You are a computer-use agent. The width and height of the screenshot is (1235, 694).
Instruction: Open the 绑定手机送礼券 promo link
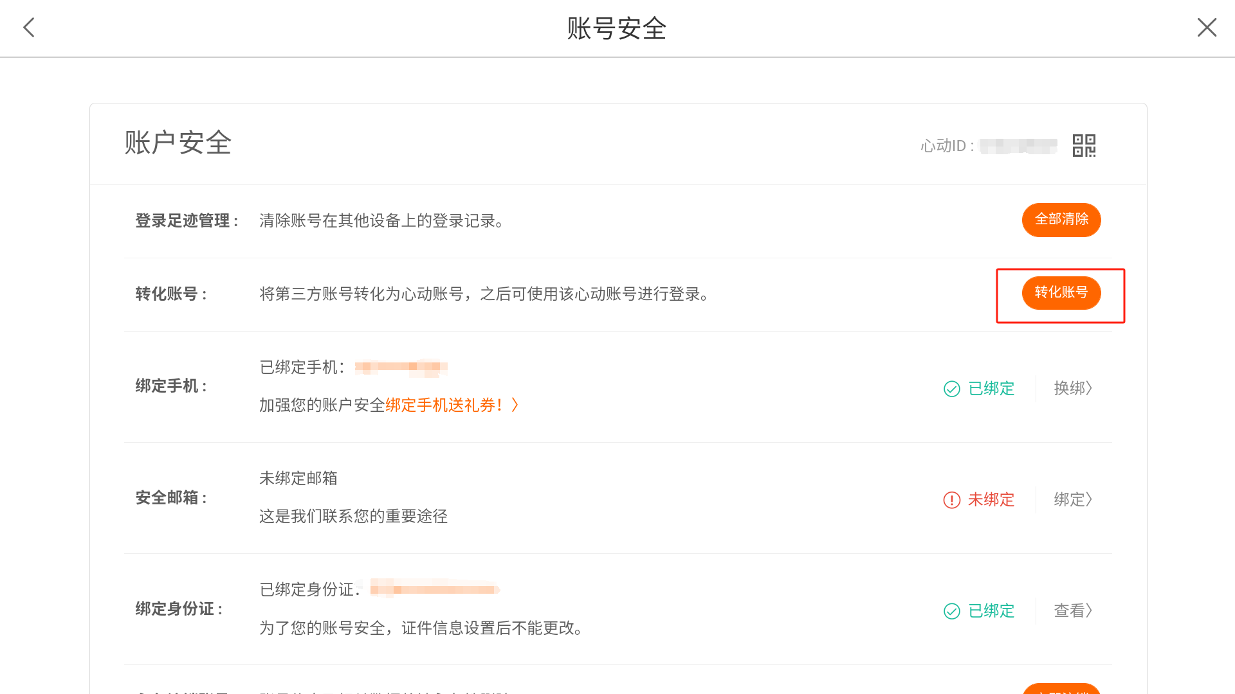451,405
